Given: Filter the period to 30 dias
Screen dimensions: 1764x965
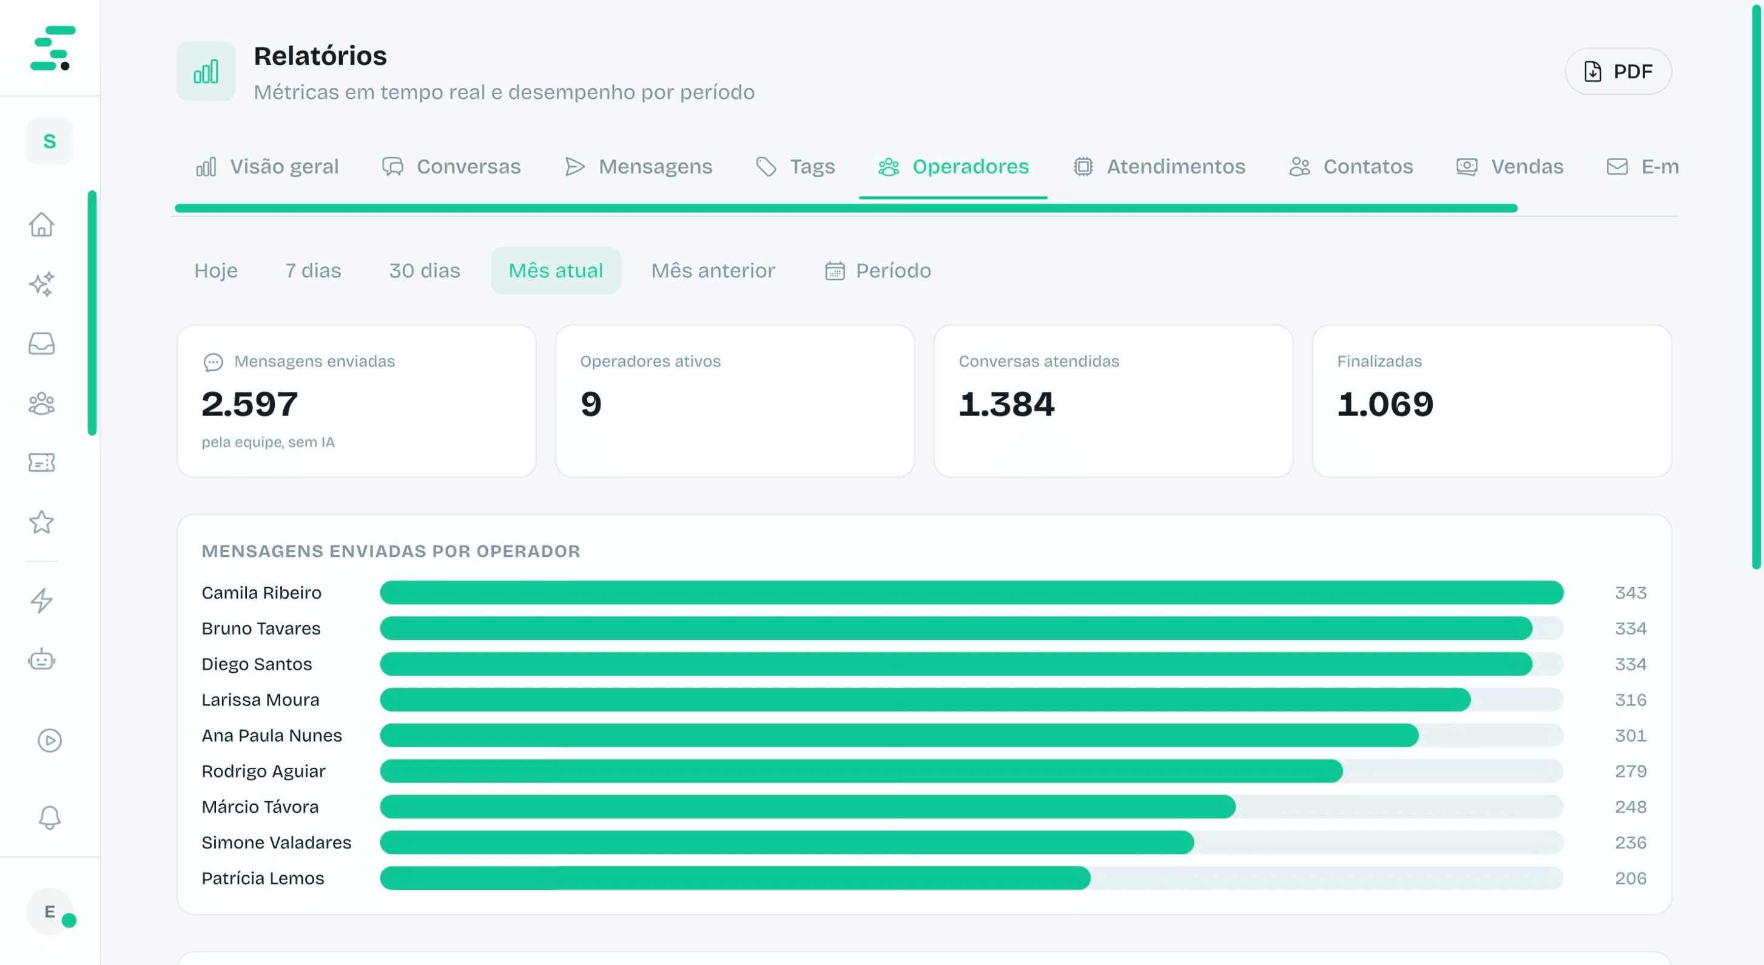Looking at the screenshot, I should tap(425, 271).
